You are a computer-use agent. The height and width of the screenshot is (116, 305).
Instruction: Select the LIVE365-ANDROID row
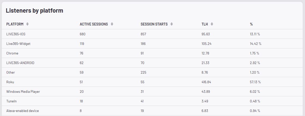click(20, 63)
